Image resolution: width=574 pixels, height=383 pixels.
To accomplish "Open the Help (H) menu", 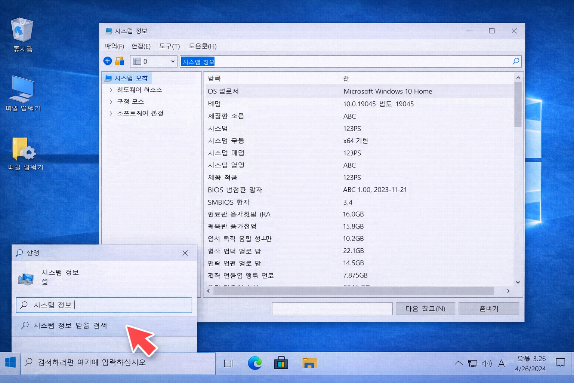I will click(203, 46).
